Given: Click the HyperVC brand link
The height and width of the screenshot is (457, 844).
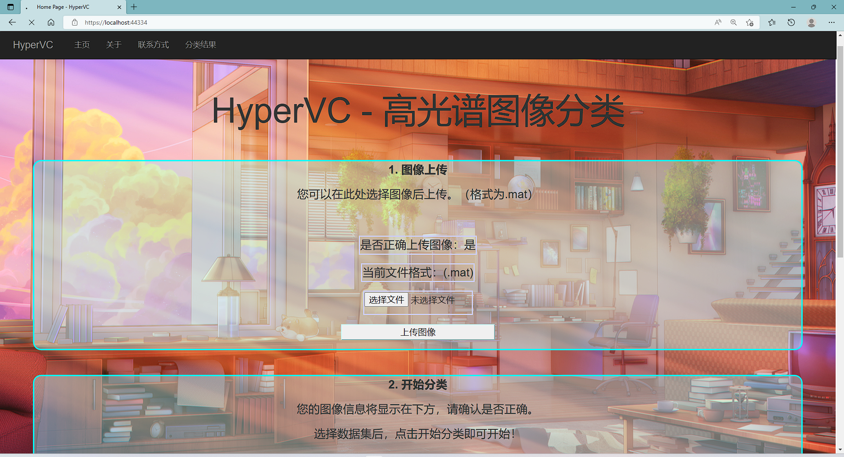Looking at the screenshot, I should click(33, 45).
